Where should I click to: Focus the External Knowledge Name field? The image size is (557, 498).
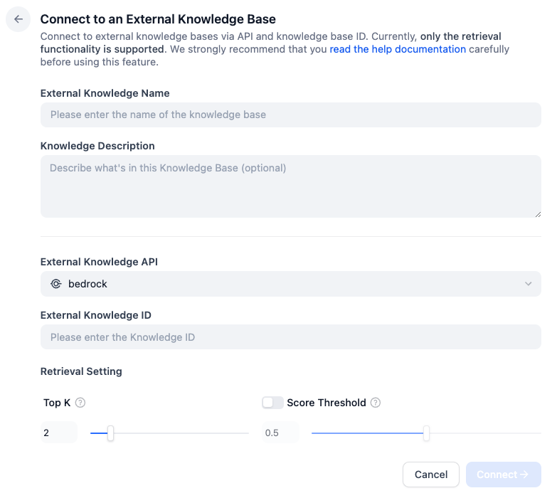click(290, 115)
